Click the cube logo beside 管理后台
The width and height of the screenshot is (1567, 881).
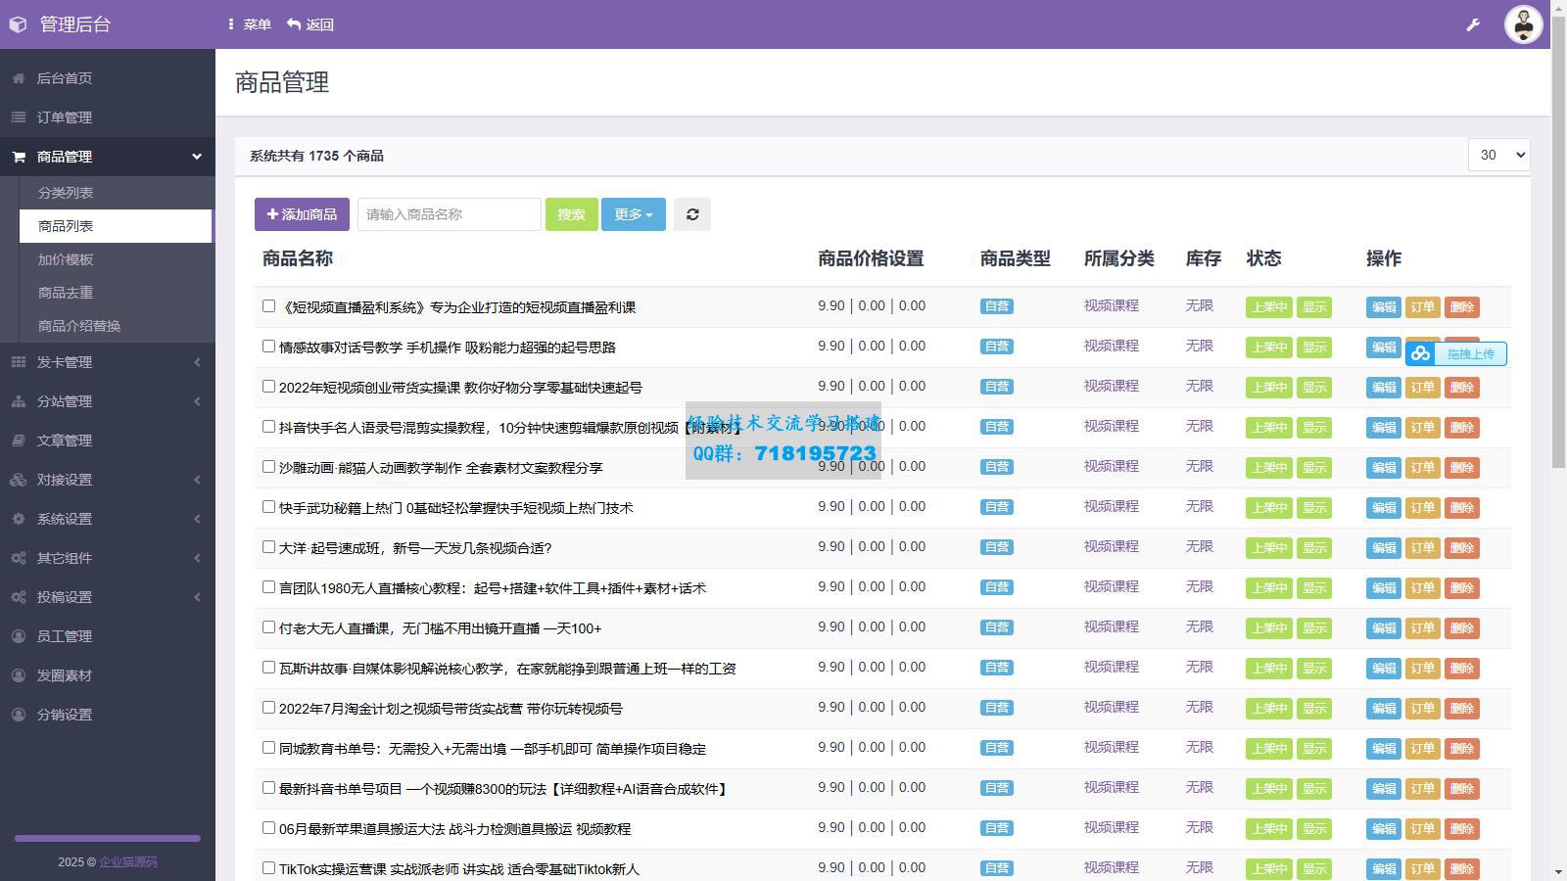coord(18,24)
